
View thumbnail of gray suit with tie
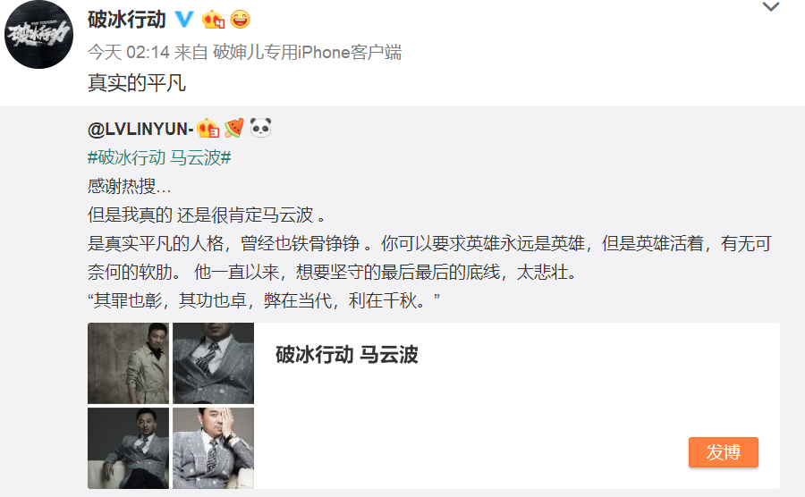213,363
